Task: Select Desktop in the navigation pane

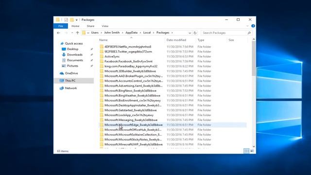Action: pyautogui.click(x=72, y=49)
